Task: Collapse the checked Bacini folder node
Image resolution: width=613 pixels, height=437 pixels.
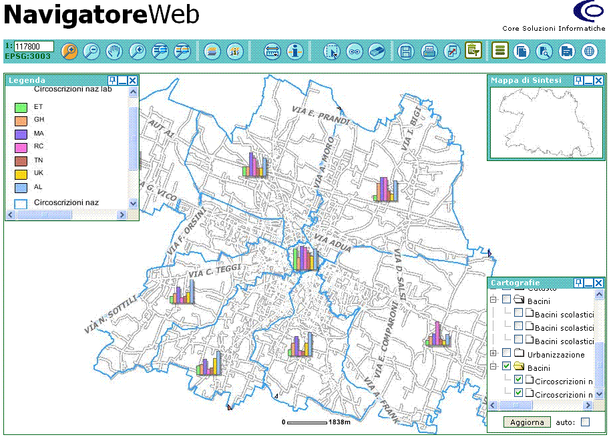Action: 494,366
